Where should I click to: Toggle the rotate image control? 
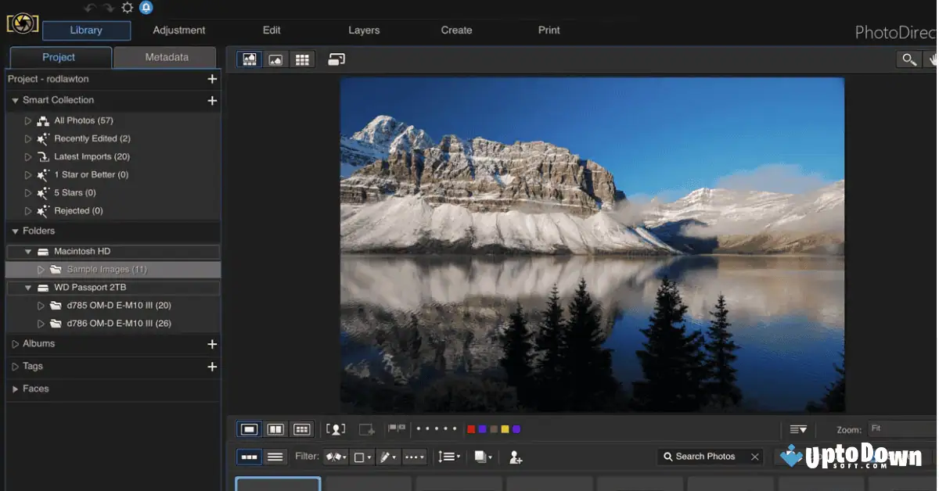pos(336,59)
